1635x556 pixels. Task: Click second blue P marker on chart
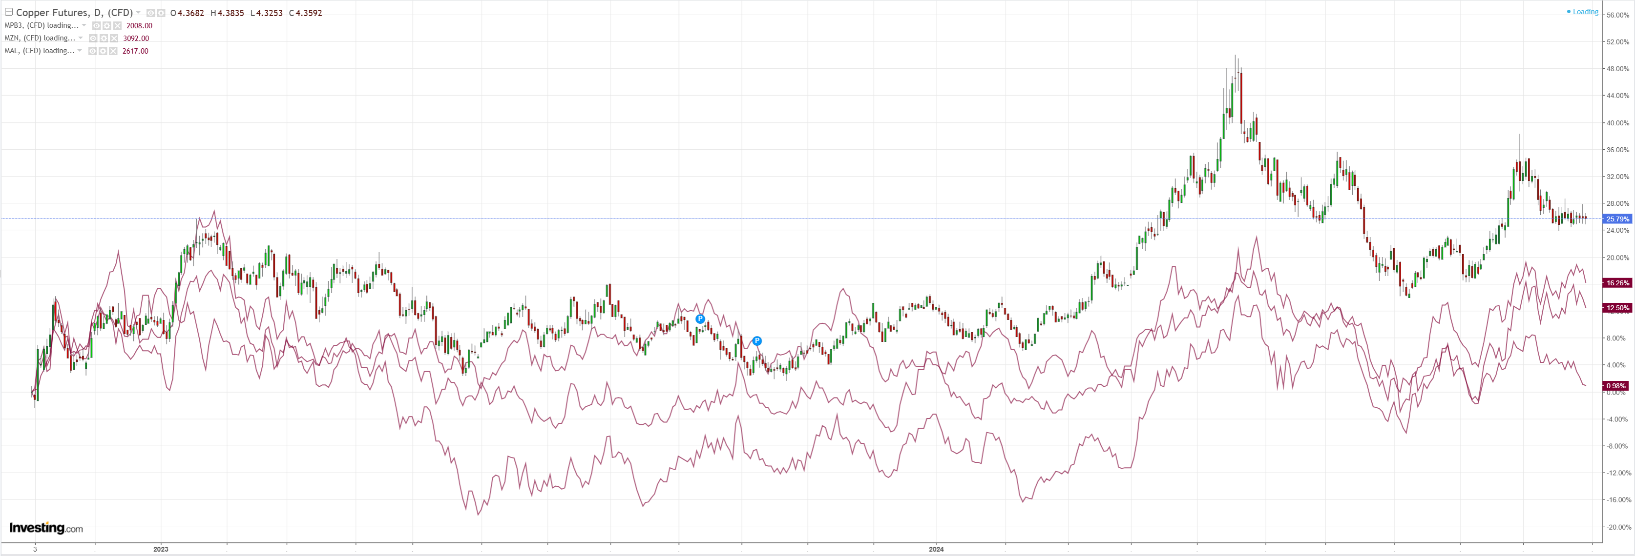click(756, 341)
